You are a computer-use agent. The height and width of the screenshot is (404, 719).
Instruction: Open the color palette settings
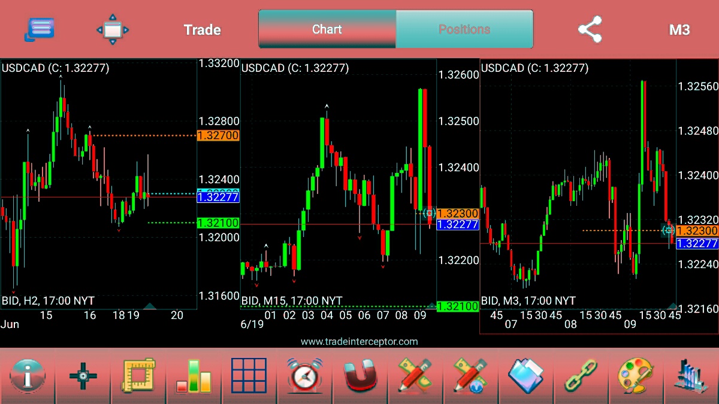pyautogui.click(x=636, y=376)
